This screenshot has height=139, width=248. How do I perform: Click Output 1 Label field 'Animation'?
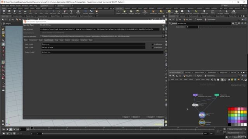[102, 52]
